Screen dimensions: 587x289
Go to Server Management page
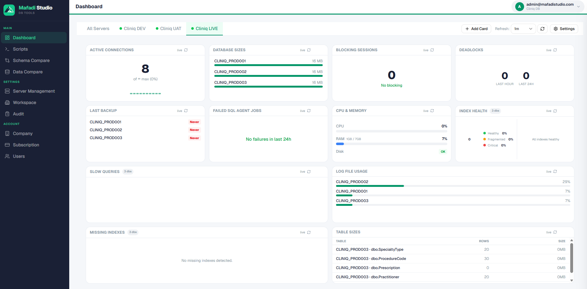coord(34,91)
